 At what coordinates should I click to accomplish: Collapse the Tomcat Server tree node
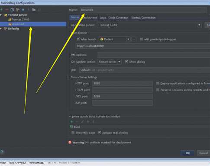coord(1,15)
